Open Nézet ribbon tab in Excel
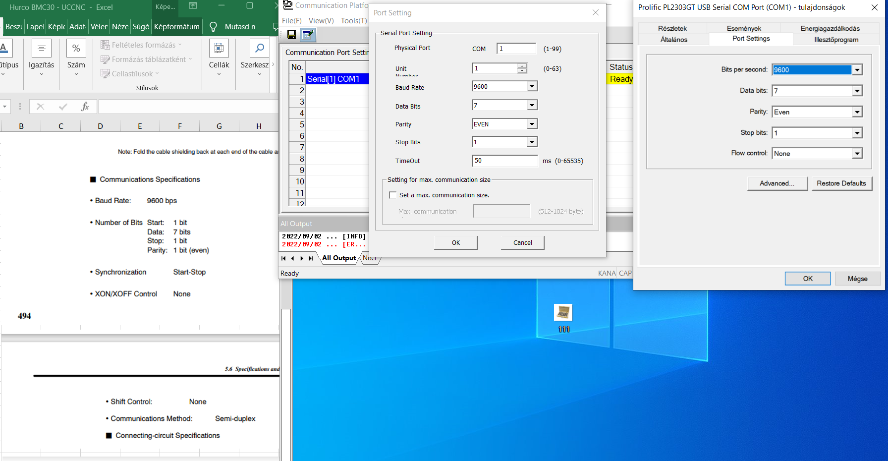This screenshot has height=461, width=888. click(120, 27)
